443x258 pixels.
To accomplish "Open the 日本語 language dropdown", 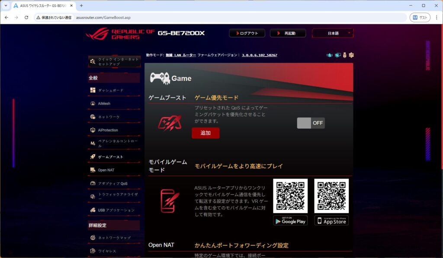I will click(333, 33).
